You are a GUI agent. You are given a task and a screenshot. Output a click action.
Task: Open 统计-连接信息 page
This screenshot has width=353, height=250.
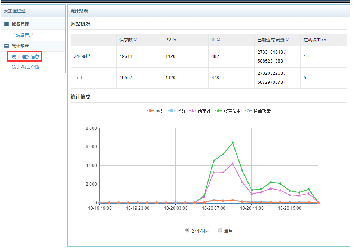click(x=25, y=56)
